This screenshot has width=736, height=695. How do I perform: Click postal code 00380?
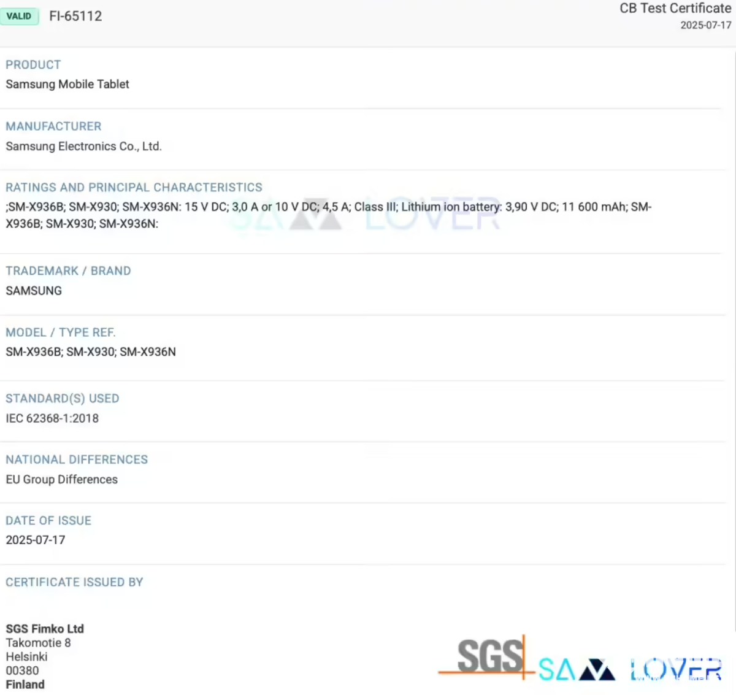pyautogui.click(x=22, y=670)
